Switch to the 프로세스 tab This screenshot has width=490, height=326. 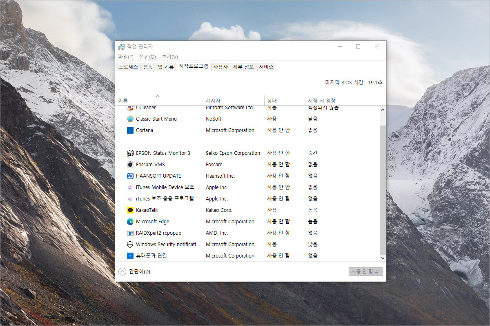click(128, 67)
